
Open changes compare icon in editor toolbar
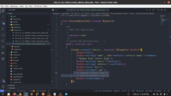pyautogui.click(x=162, y=10)
